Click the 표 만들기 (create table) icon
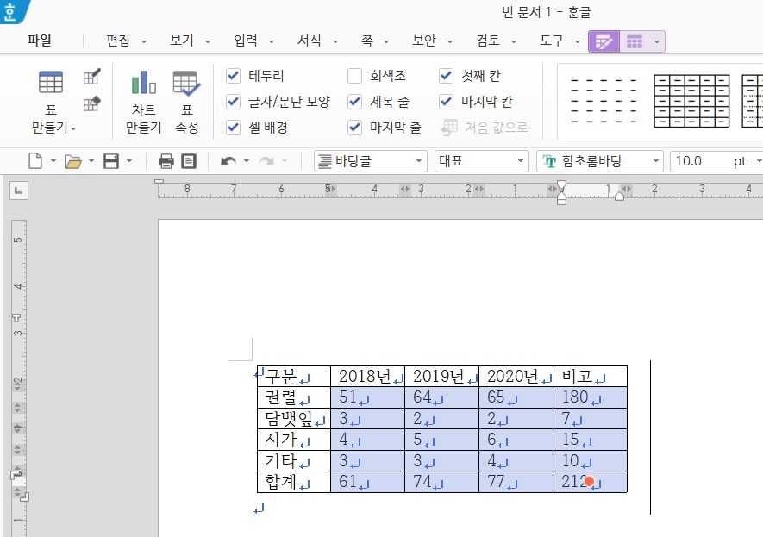 [51, 83]
